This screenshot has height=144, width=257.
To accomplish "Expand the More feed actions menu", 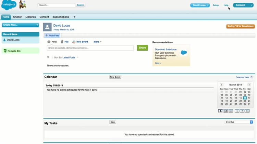I will click(x=97, y=42).
